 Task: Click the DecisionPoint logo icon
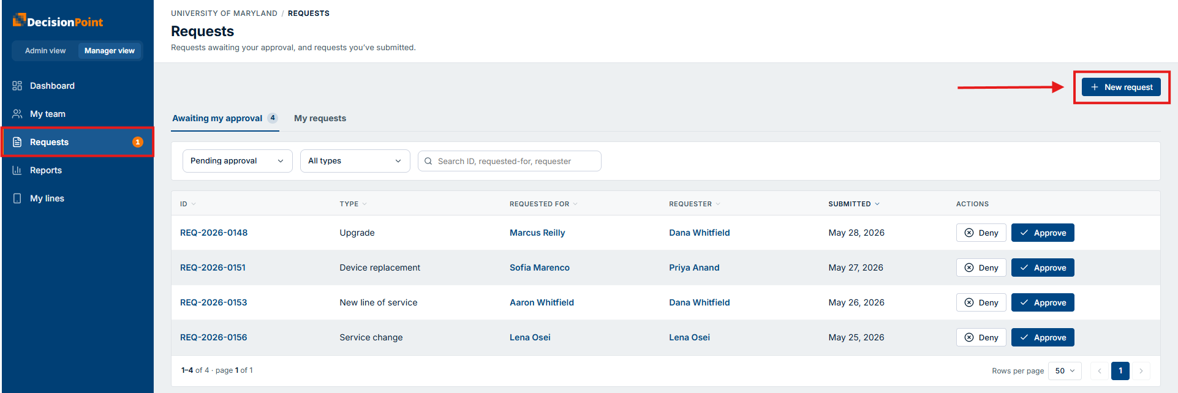[20, 20]
